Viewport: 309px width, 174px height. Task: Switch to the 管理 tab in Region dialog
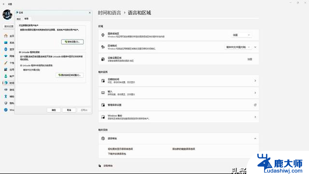[x=27, y=19]
